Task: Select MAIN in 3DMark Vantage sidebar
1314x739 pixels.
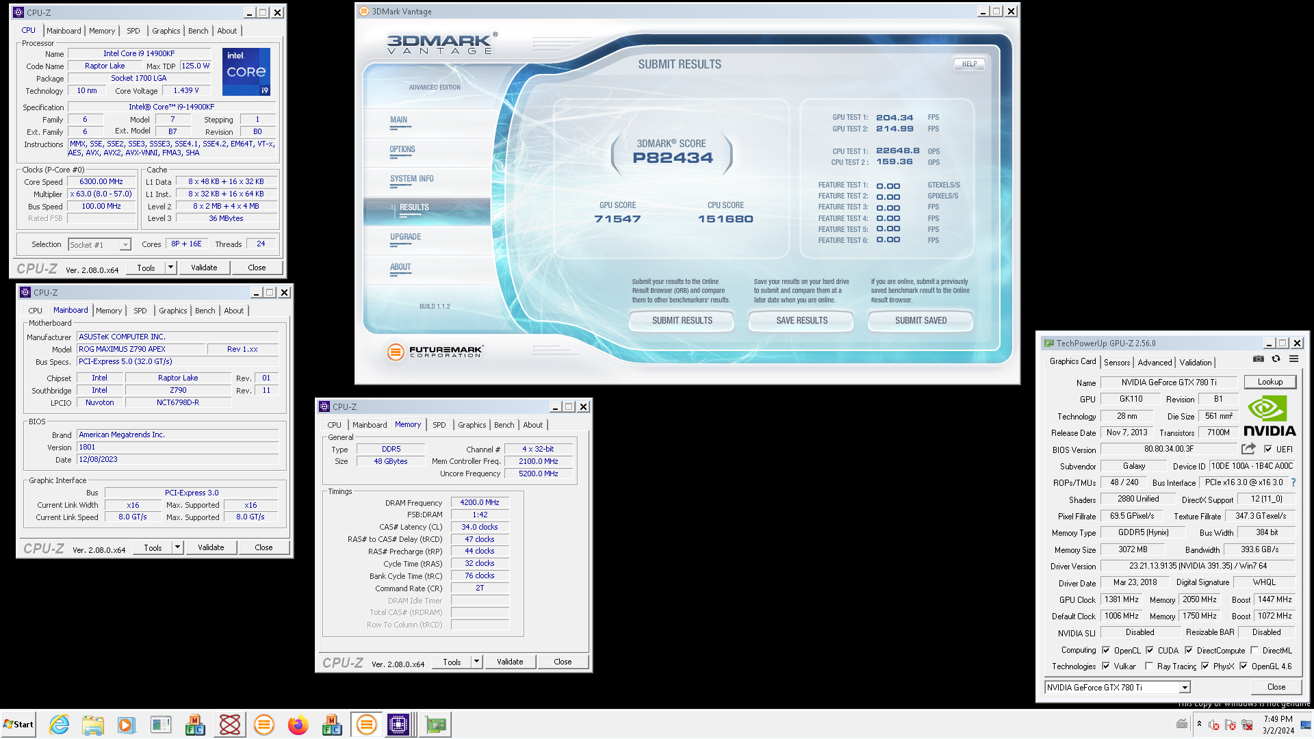Action: point(398,120)
